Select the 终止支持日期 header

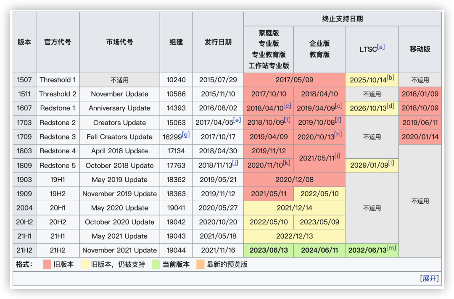click(x=343, y=19)
